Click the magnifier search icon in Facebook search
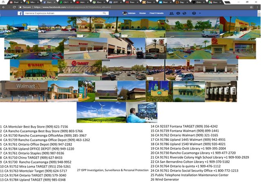 (x=104, y=13)
